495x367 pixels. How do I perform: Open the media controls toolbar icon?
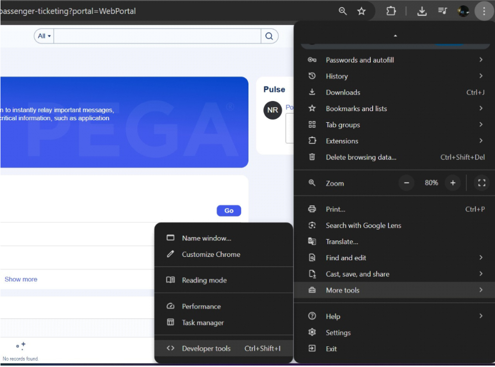442,11
